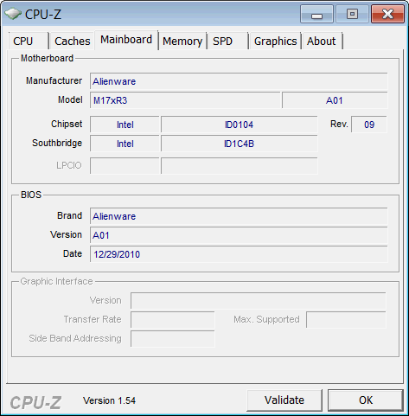Click the first empty LPCIO field

point(125,165)
